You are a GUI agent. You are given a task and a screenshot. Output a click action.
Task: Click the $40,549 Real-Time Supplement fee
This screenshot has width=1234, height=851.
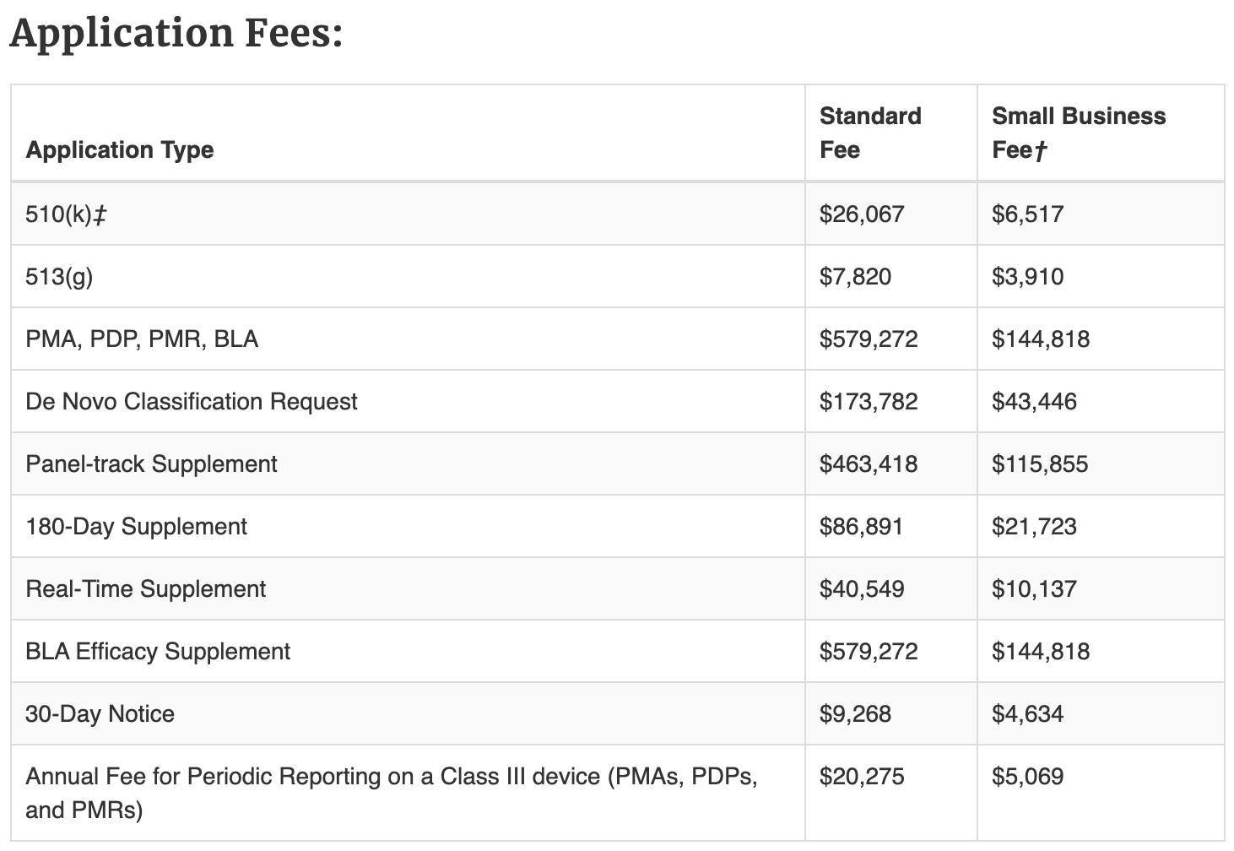click(862, 589)
